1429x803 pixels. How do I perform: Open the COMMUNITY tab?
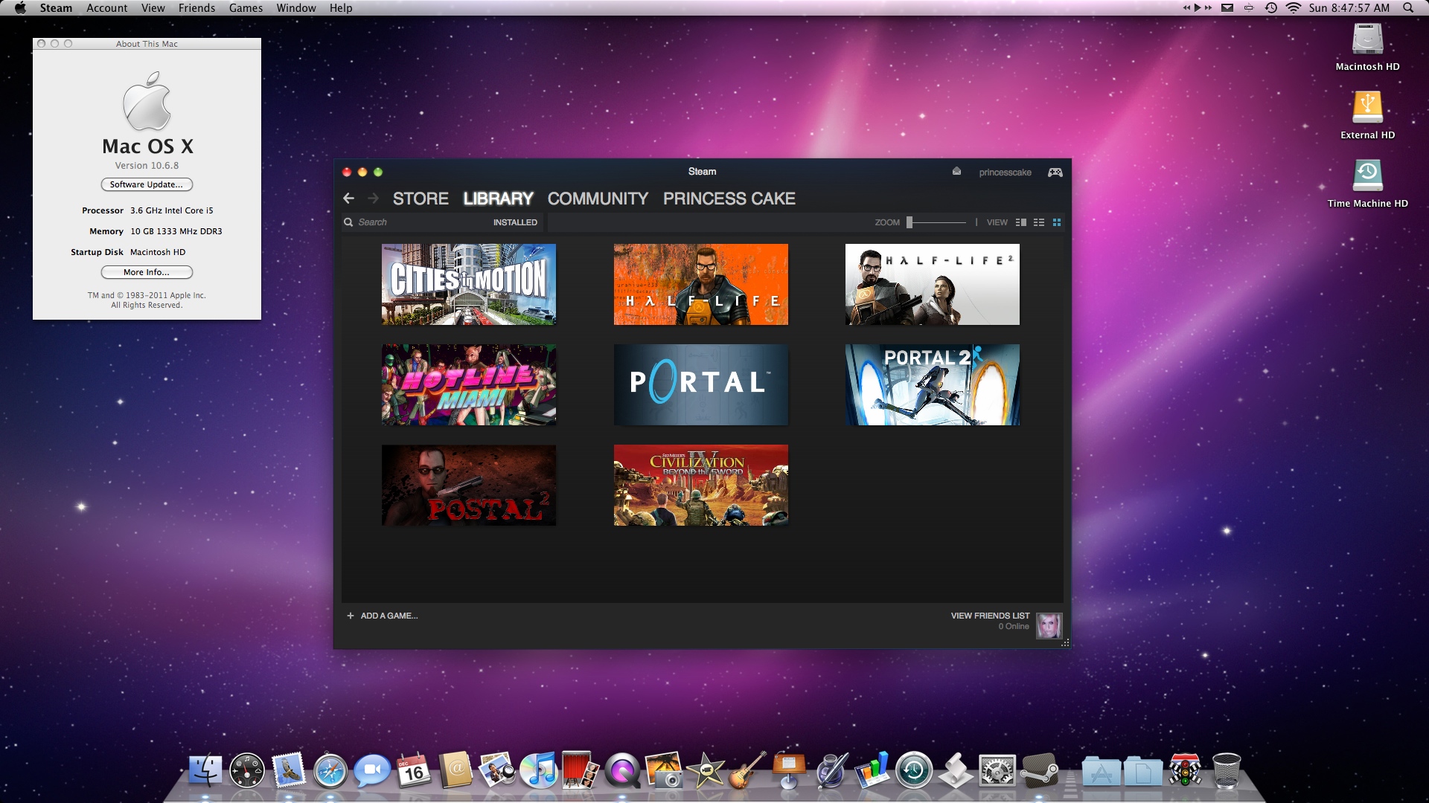pos(598,199)
